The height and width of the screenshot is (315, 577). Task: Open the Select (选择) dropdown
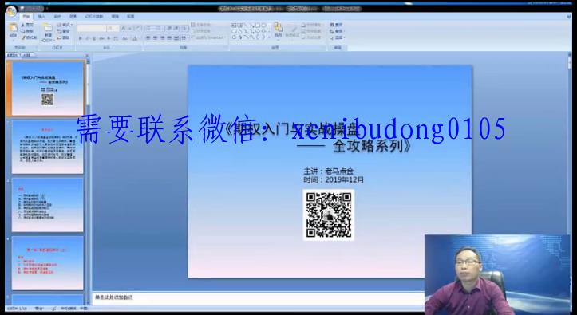pyautogui.click(x=338, y=37)
